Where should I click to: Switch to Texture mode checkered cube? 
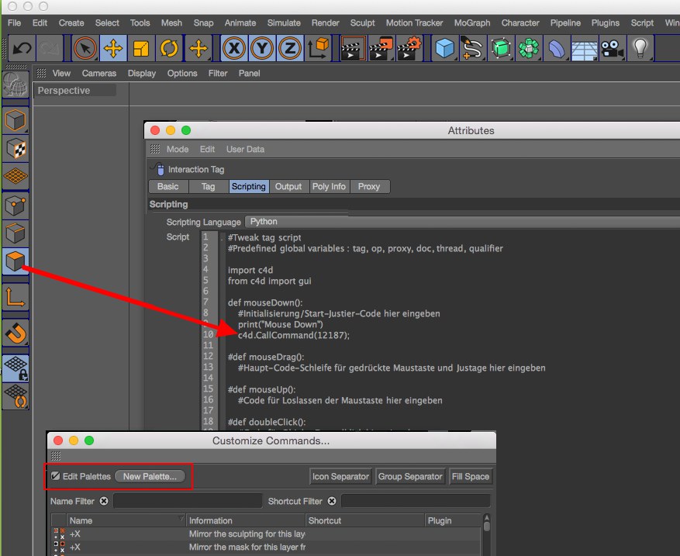pos(16,149)
